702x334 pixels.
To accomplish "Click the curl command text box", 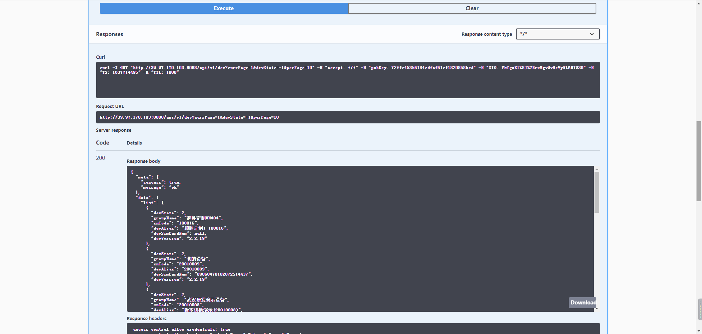I will [x=348, y=80].
